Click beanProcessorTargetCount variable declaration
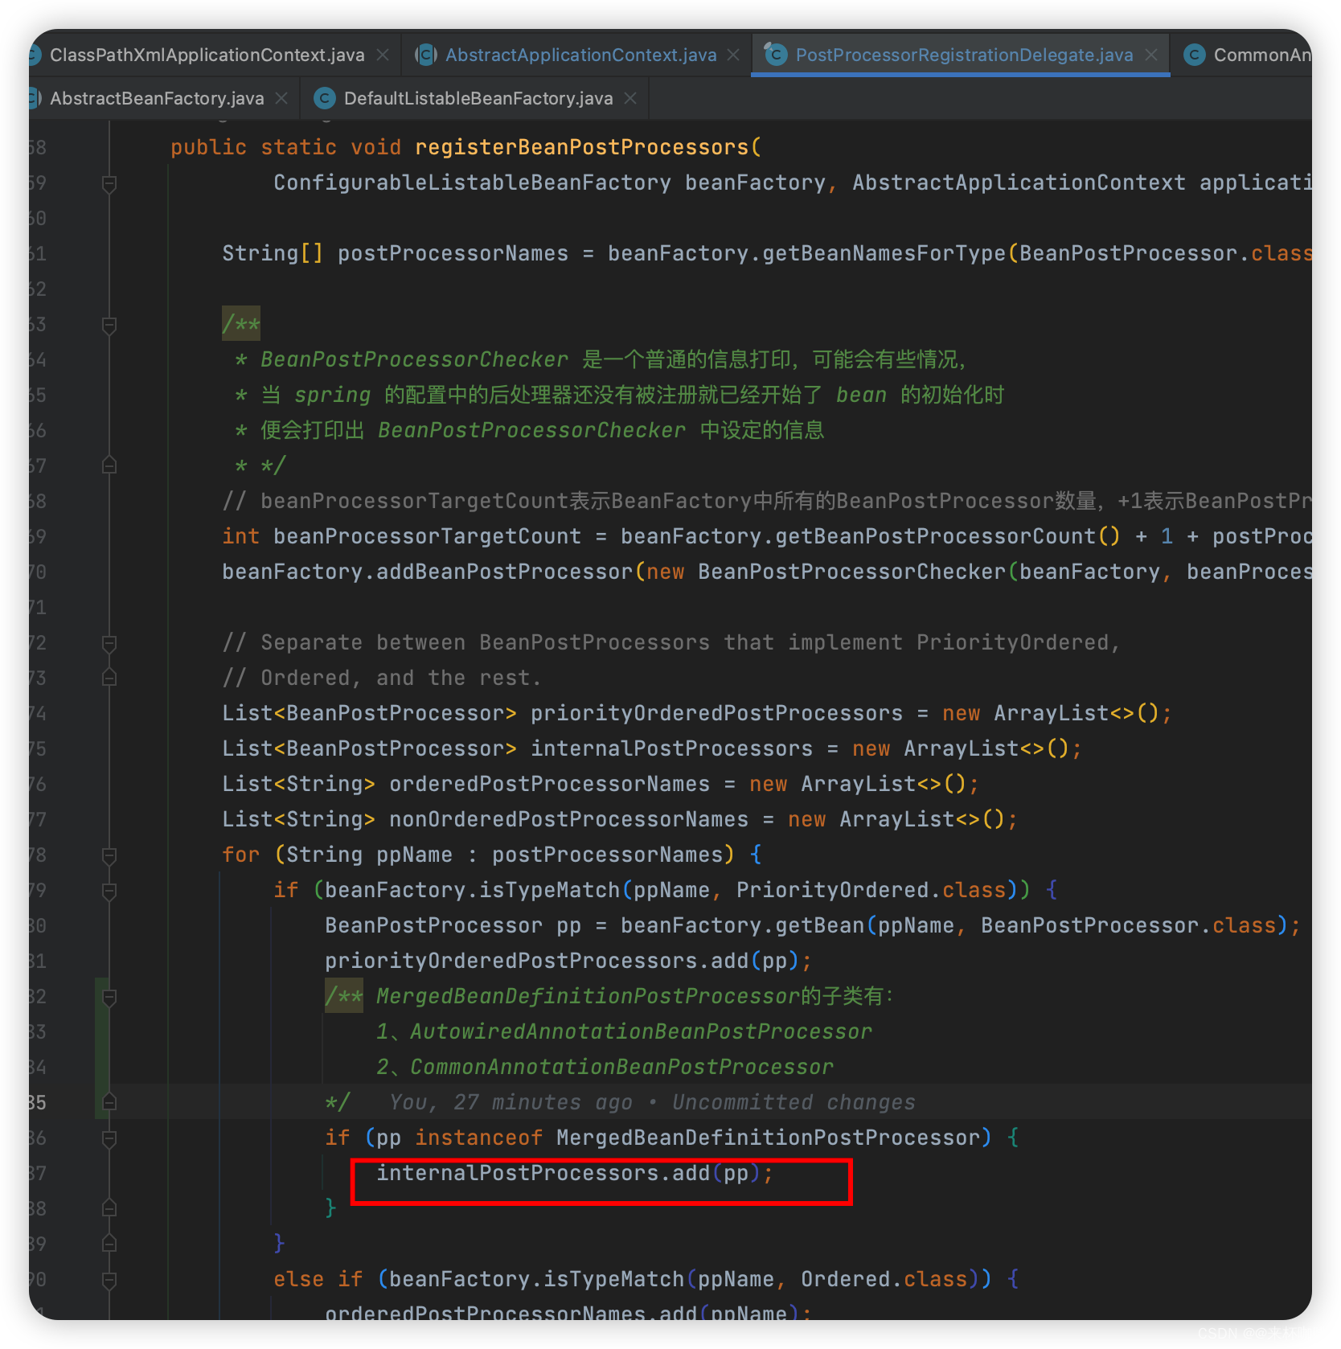The image size is (1341, 1349). 427,536
